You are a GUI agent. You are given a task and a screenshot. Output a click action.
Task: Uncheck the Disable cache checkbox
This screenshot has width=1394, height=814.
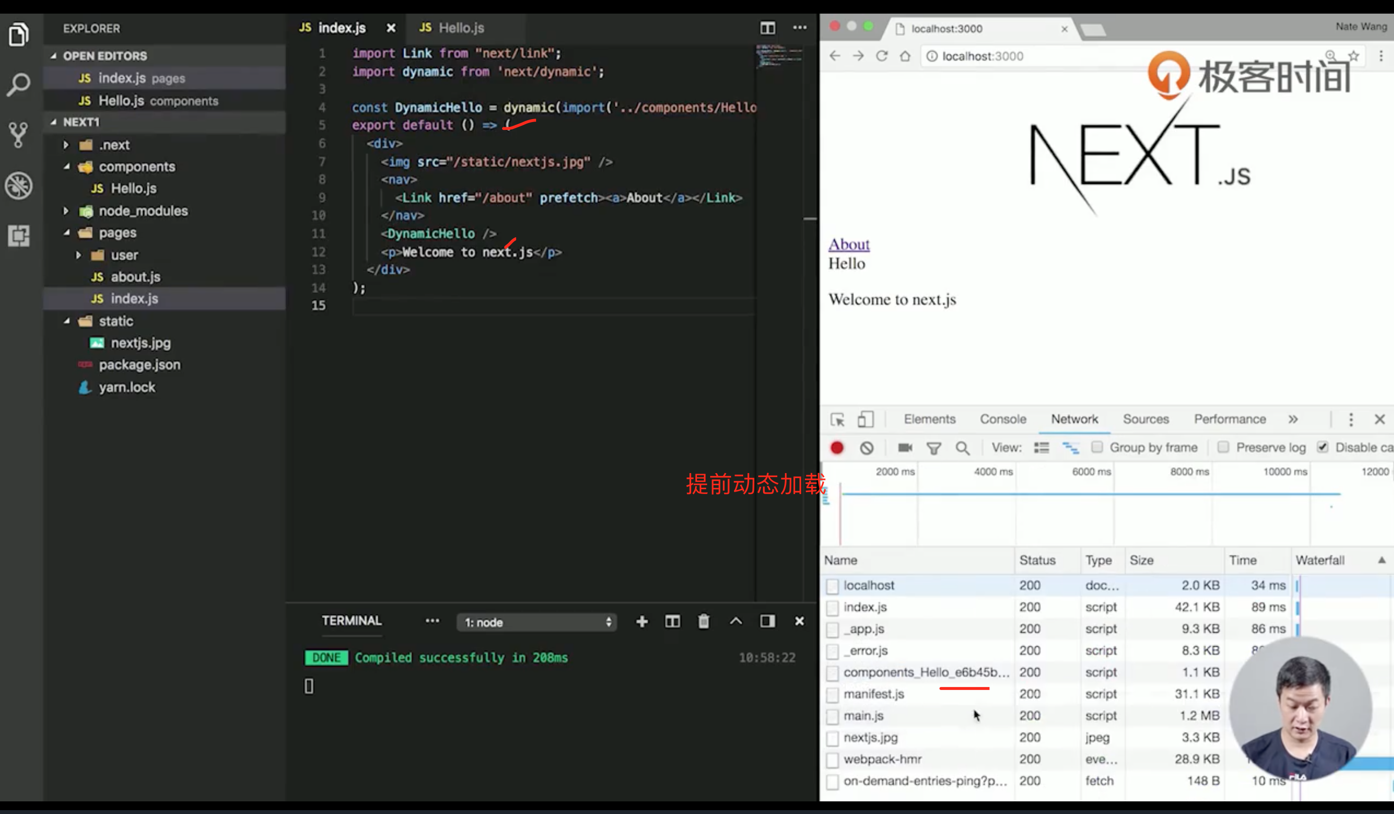[1323, 447]
